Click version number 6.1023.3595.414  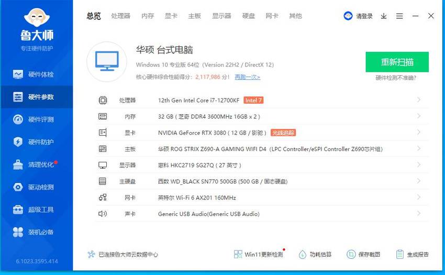point(37,261)
